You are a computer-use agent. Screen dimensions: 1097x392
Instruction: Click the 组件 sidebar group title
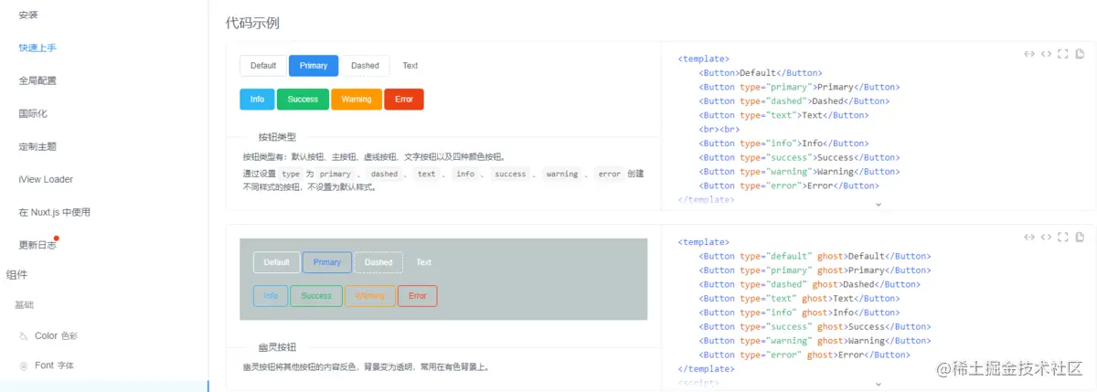(x=16, y=274)
